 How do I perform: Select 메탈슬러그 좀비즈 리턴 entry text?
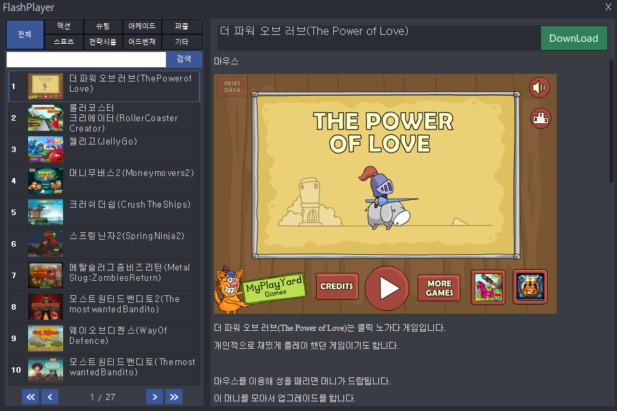(130, 273)
